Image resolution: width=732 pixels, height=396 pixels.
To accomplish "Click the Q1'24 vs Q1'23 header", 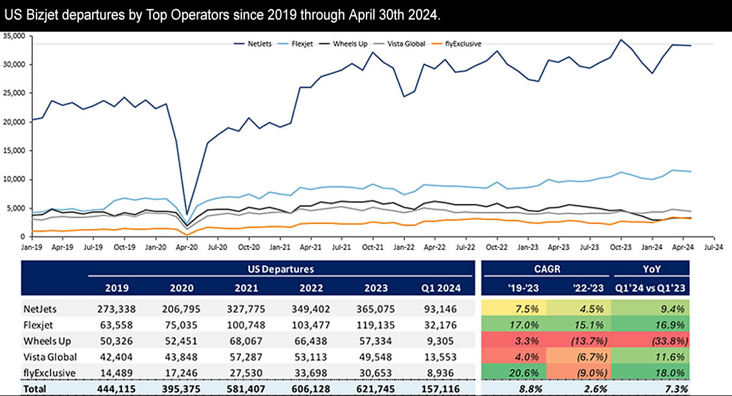I will tap(651, 289).
